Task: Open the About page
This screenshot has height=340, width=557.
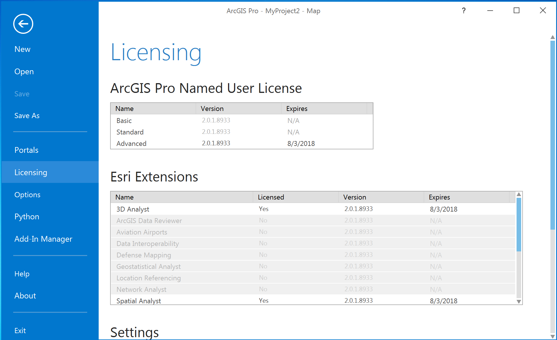Action: (x=25, y=296)
